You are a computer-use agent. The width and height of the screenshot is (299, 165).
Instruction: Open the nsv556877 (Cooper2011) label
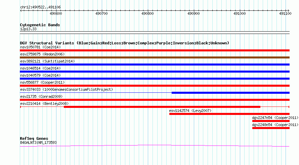point(42,82)
